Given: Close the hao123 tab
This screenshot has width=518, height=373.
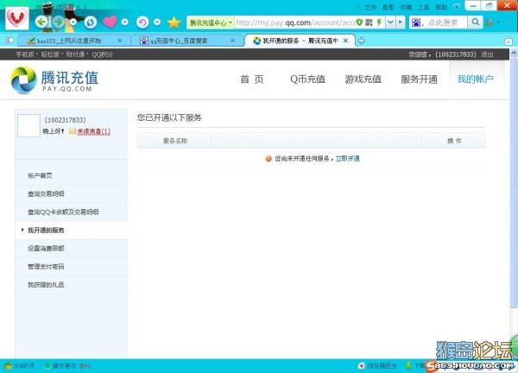Looking at the screenshot, I should [120, 41].
